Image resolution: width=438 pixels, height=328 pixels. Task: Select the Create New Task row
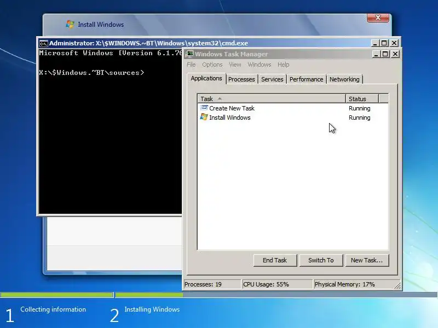(x=293, y=108)
